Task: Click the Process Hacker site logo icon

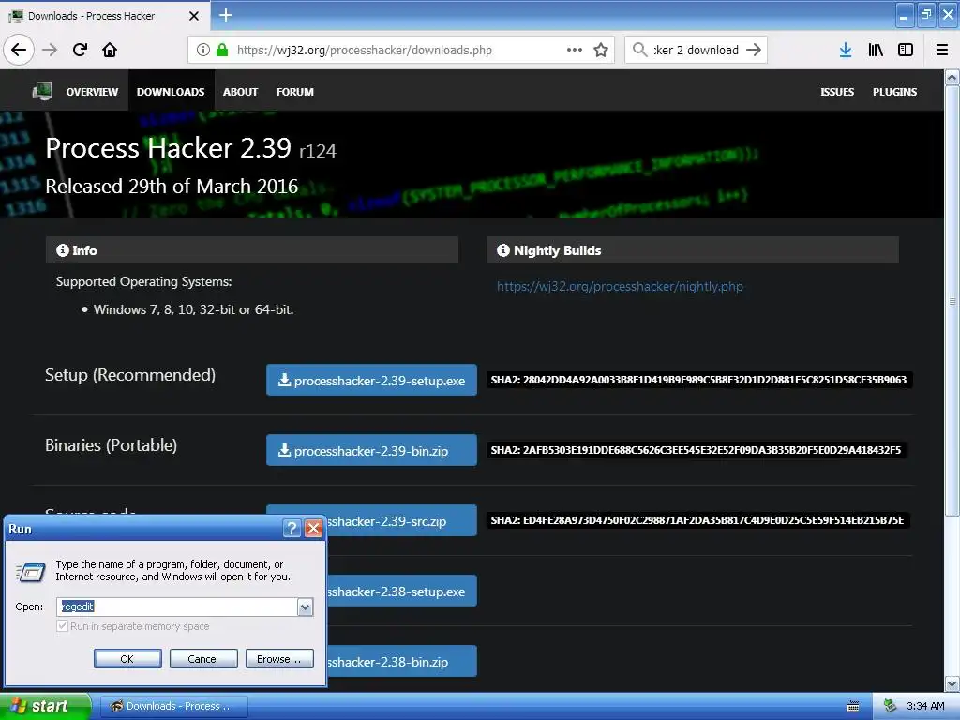Action: pos(42,91)
